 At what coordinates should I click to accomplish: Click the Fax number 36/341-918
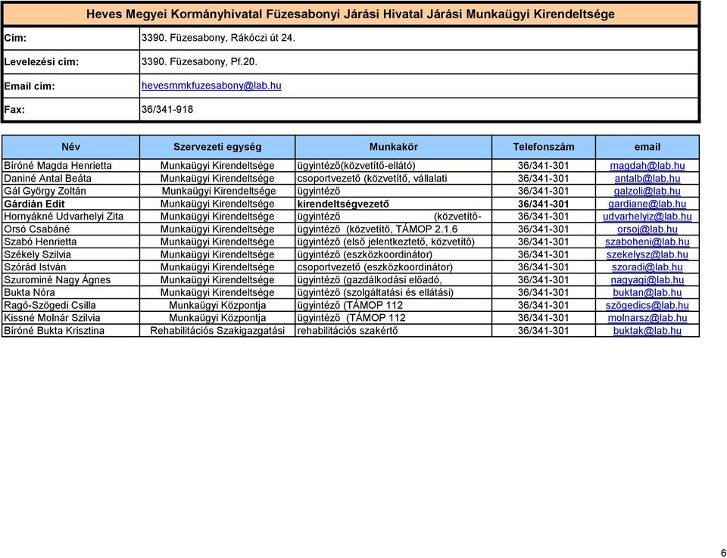pyautogui.click(x=167, y=110)
